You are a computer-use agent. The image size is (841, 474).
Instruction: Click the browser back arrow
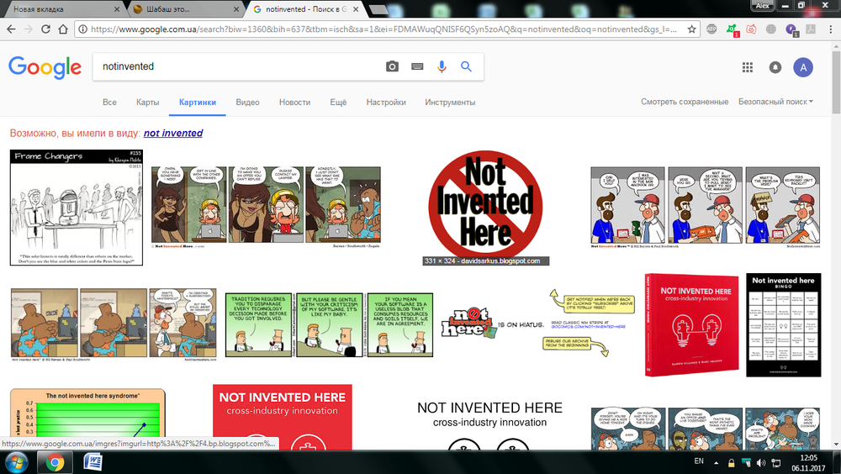click(11, 29)
